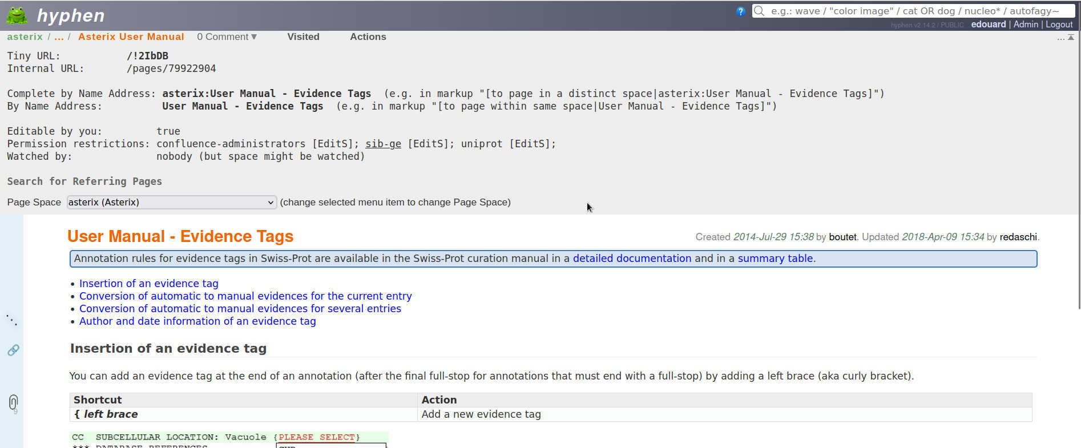This screenshot has width=1081, height=448.
Task: Open the summary table link
Action: (775, 259)
